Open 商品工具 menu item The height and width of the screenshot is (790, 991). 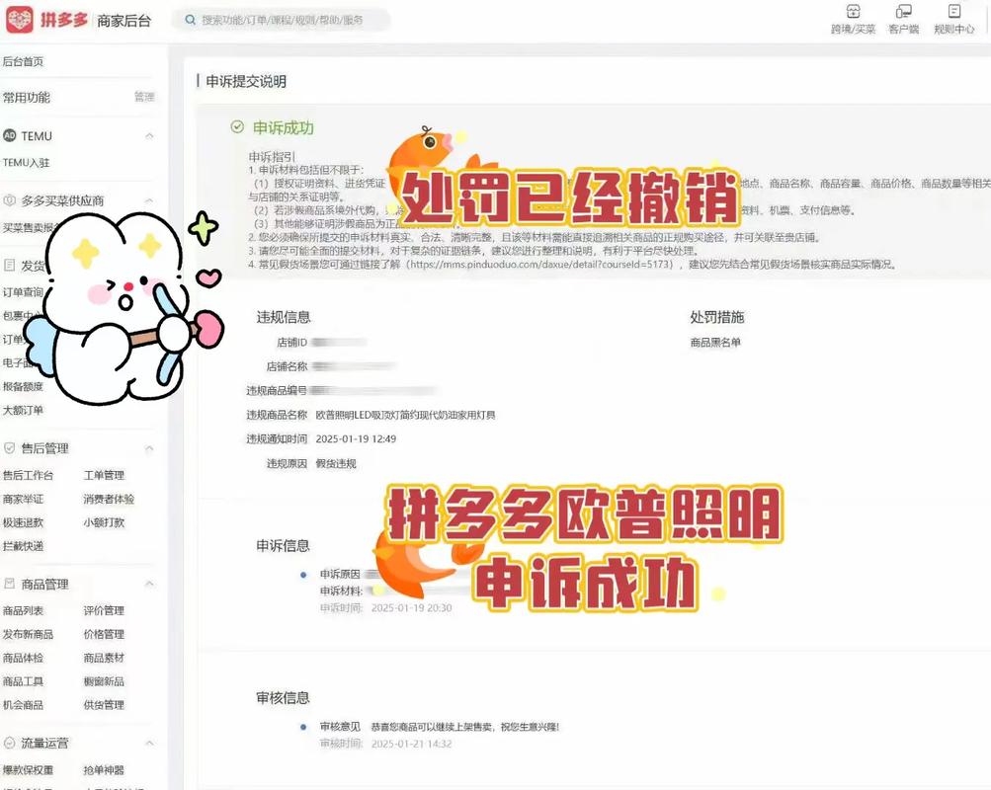point(23,681)
